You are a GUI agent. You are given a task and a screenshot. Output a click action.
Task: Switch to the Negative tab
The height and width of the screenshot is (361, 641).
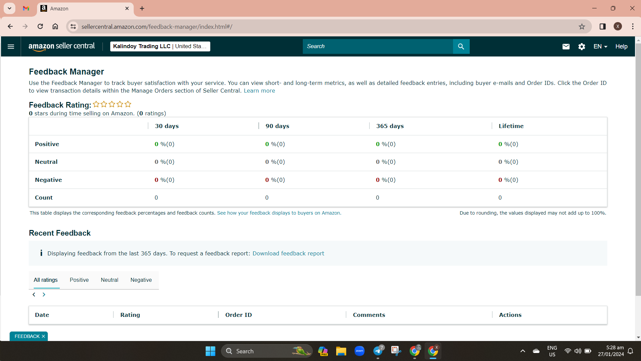pos(141,280)
